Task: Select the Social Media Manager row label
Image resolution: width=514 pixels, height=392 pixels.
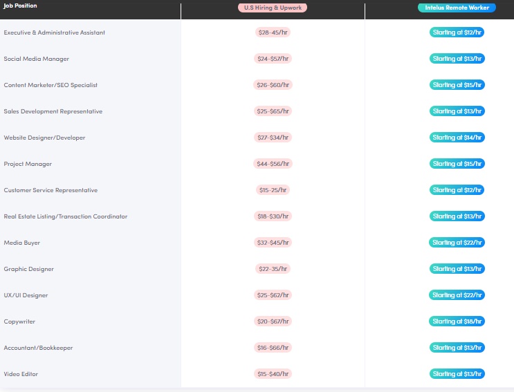Action: pyautogui.click(x=37, y=59)
